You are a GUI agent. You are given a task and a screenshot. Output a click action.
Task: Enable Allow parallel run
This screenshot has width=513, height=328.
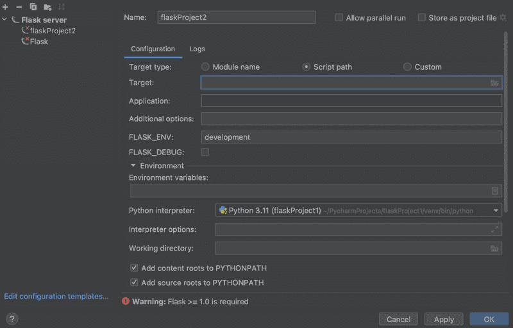pyautogui.click(x=339, y=18)
